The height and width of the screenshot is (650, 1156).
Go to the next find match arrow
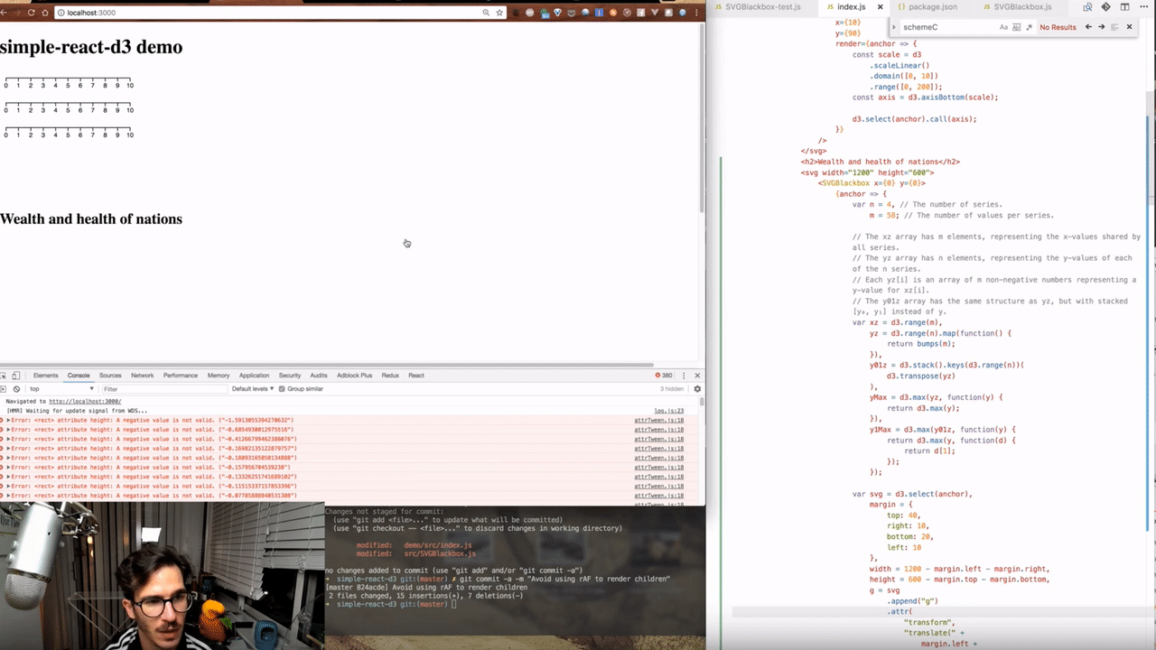(1101, 27)
